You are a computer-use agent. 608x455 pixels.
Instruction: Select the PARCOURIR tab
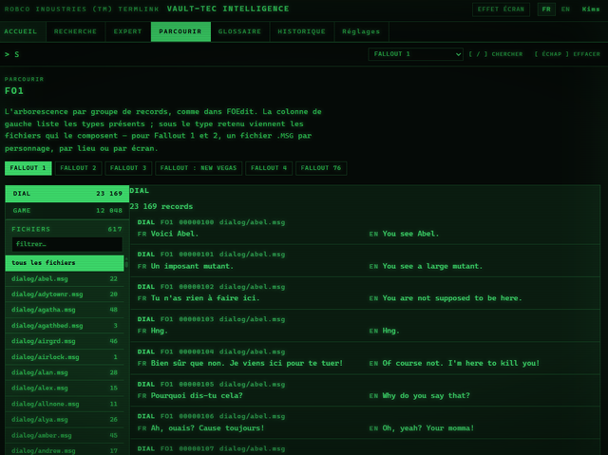[180, 31]
